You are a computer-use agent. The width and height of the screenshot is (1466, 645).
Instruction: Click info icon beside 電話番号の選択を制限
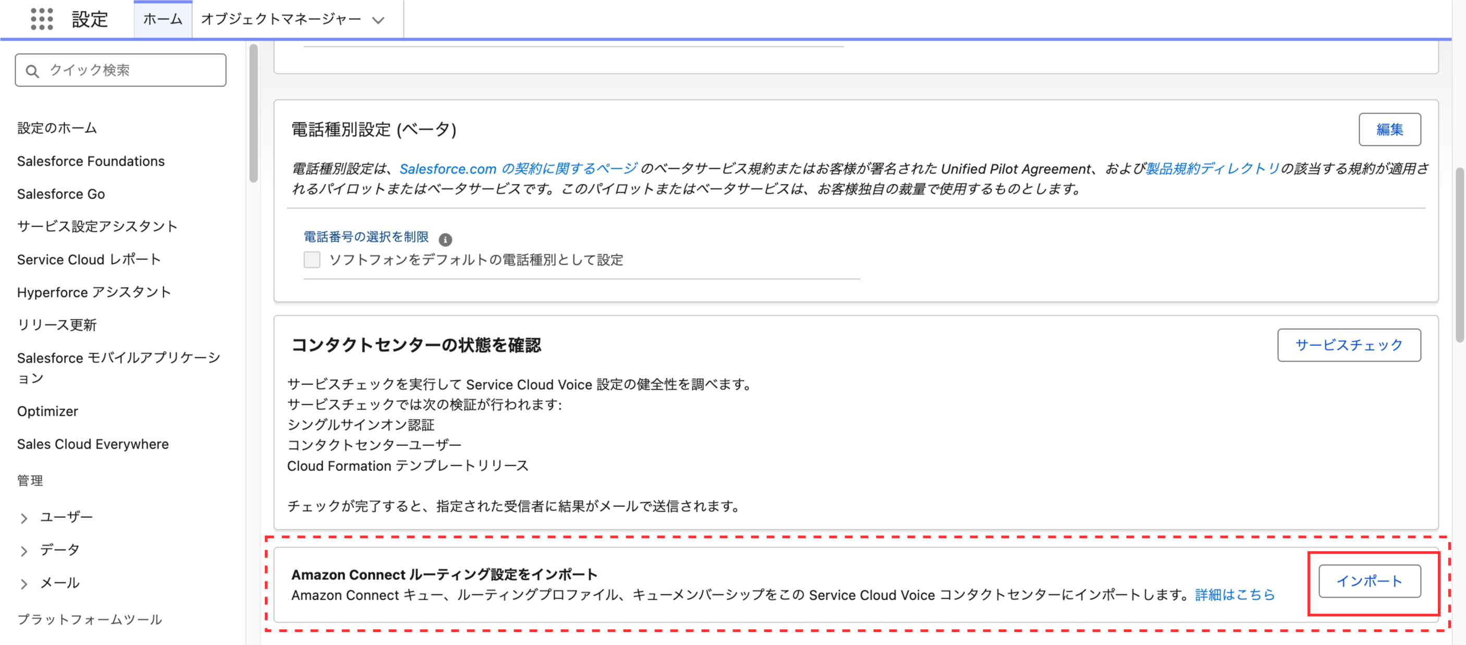[446, 239]
